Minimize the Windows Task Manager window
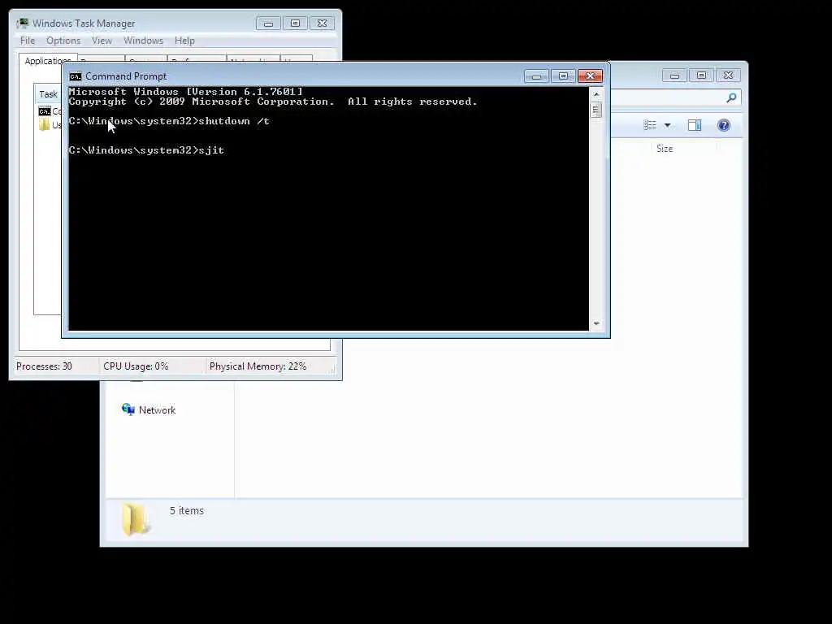Image resolution: width=832 pixels, height=624 pixels. [268, 24]
